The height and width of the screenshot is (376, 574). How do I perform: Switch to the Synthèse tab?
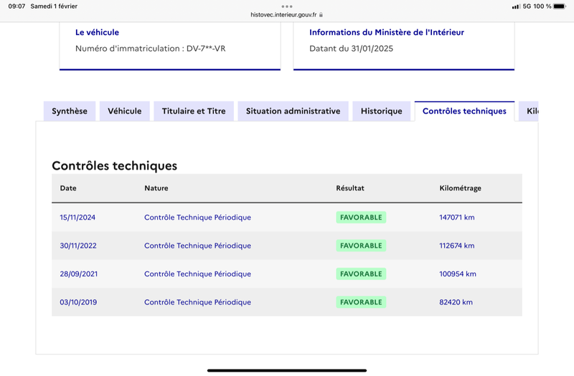point(70,111)
